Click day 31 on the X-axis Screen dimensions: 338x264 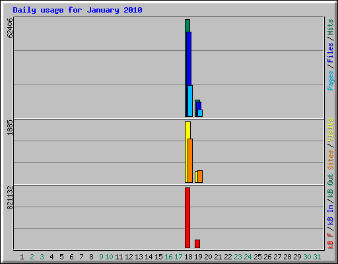click(317, 257)
